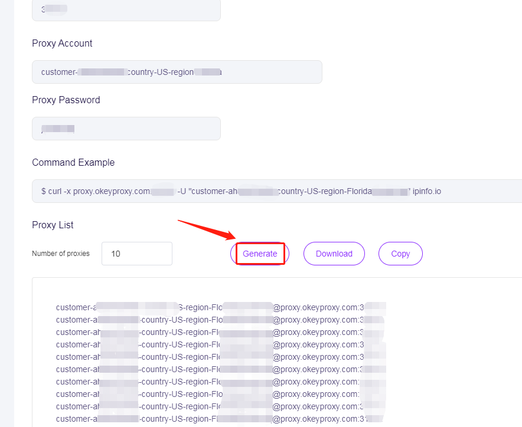Download the generated proxy list
Screen dimensions: 522x427
[334, 254]
